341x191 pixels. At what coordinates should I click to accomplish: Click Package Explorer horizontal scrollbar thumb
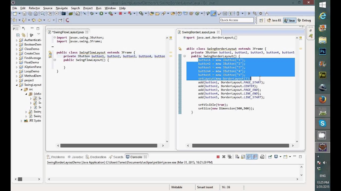pyautogui.click(x=20, y=179)
